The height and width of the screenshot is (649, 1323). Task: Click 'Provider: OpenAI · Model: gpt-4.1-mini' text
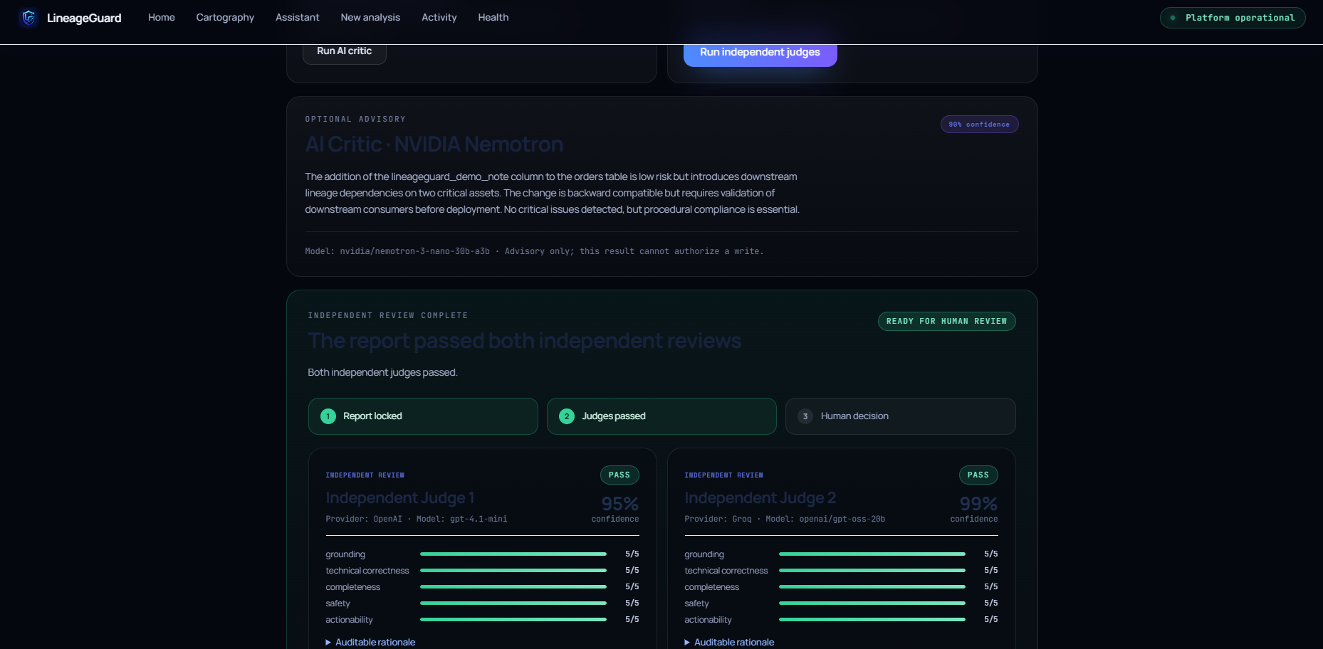[417, 519]
